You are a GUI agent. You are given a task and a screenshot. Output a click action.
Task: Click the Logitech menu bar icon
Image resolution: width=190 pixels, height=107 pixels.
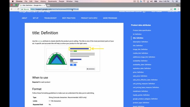141,1
